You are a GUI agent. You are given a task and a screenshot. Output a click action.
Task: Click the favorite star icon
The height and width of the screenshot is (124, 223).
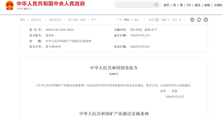[169, 20]
